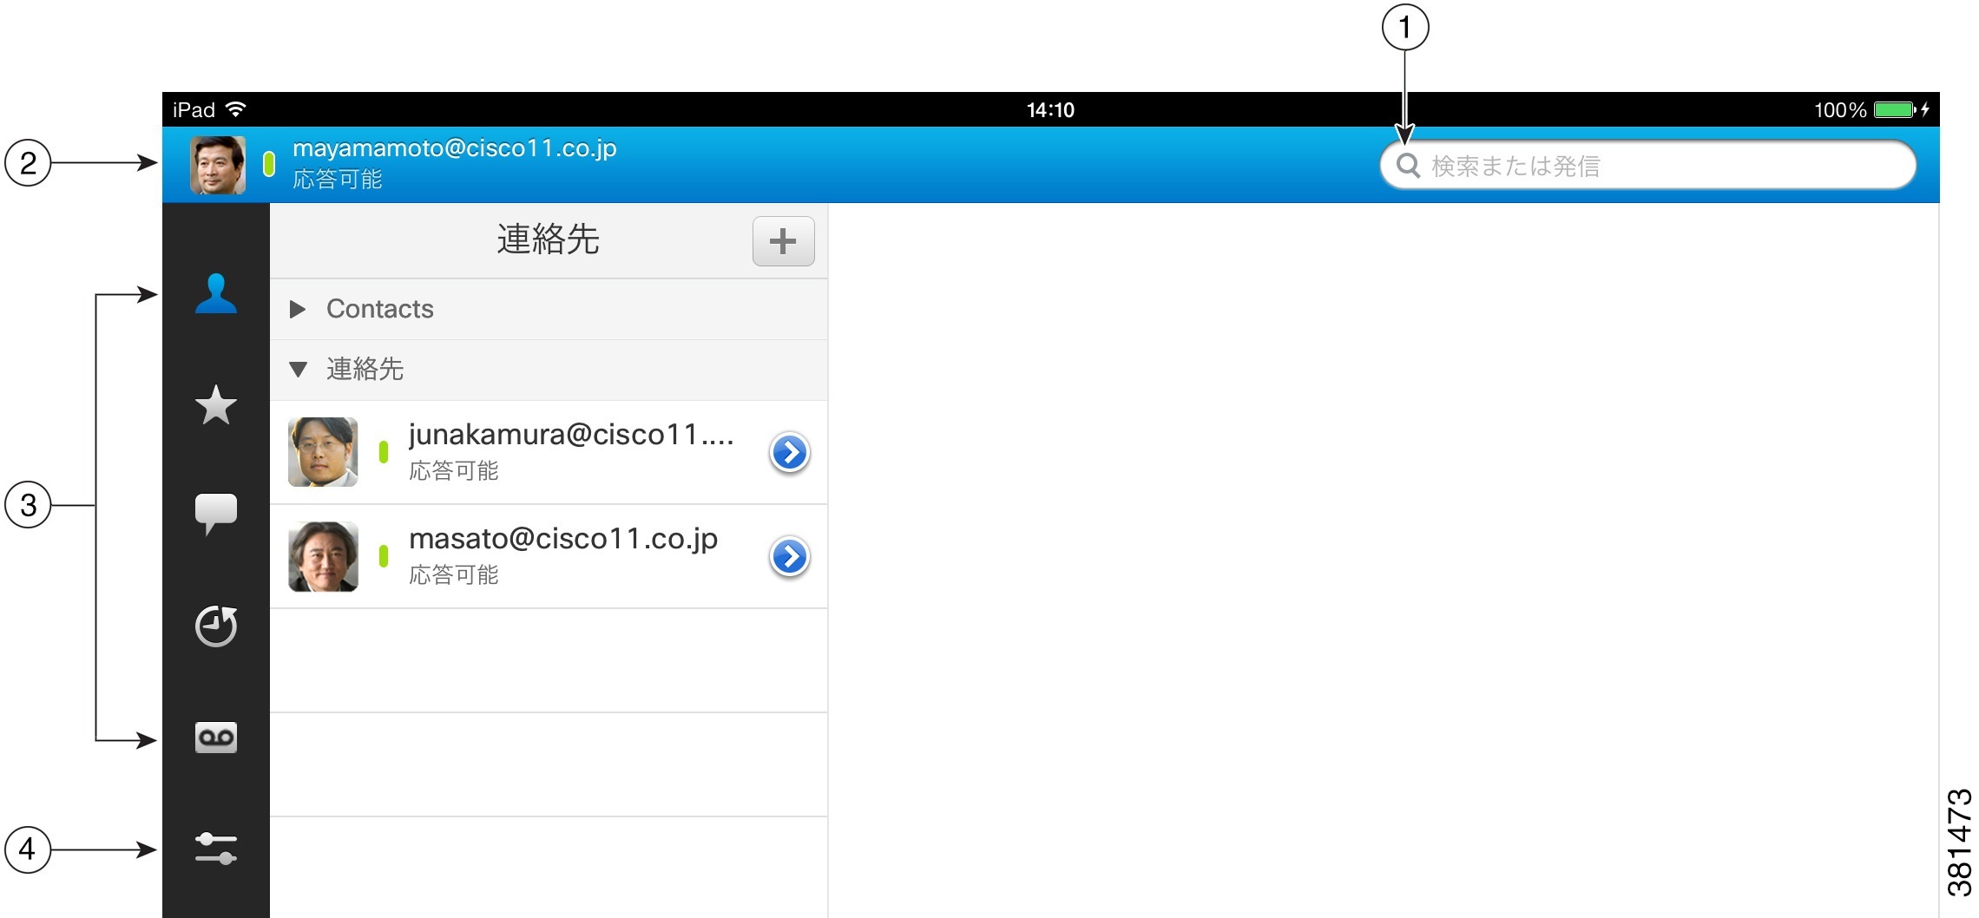
Task: Tap the availability status indicator next to mayamamoto
Action: pyautogui.click(x=271, y=165)
